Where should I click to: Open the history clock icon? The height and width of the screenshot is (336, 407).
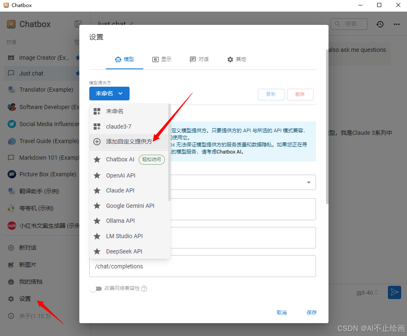380,24
